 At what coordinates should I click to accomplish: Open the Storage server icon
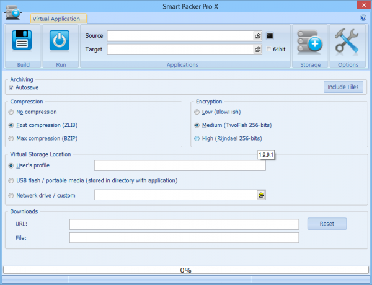coord(309,41)
